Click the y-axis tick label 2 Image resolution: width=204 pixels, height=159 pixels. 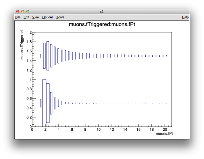30,32
